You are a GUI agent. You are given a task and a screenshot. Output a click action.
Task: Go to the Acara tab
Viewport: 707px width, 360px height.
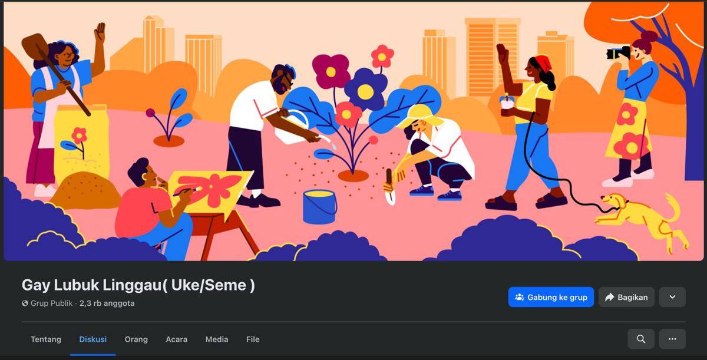pyautogui.click(x=177, y=339)
